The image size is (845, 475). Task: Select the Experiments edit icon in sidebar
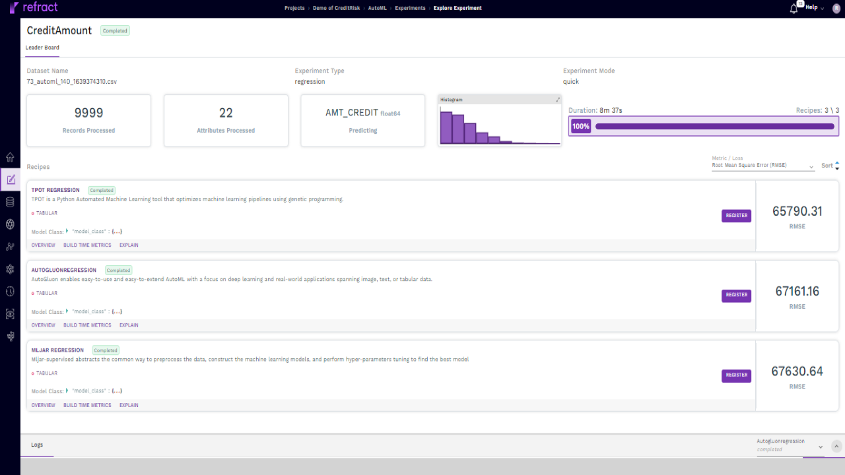click(9, 179)
